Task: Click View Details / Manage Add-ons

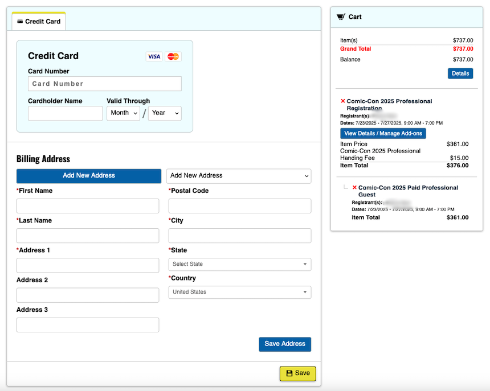Action: pyautogui.click(x=383, y=133)
